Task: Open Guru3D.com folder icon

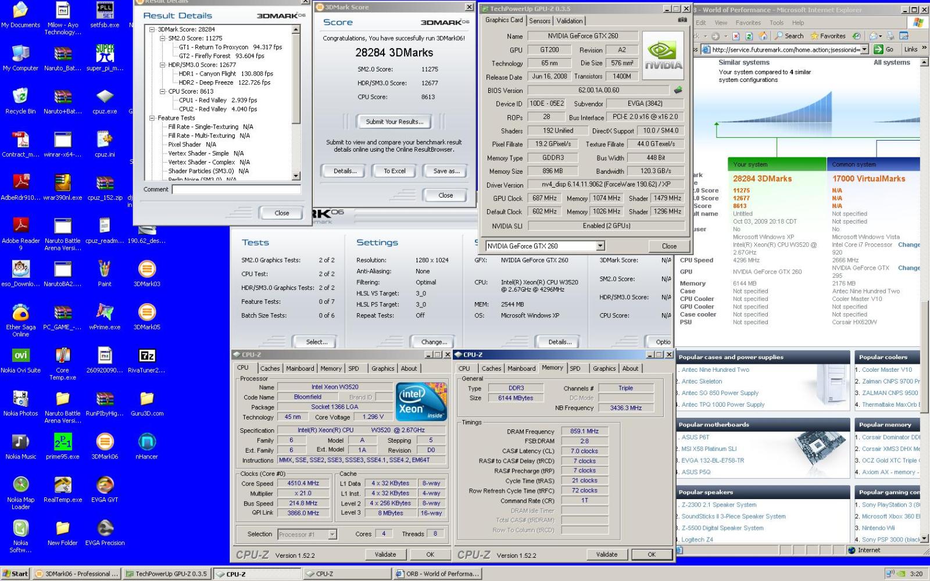Action: [146, 403]
